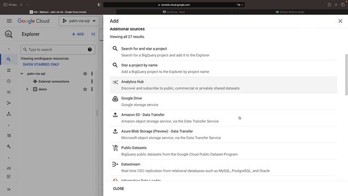Open the search help icon
The height and width of the screenshot is (196, 348).
click(90, 50)
